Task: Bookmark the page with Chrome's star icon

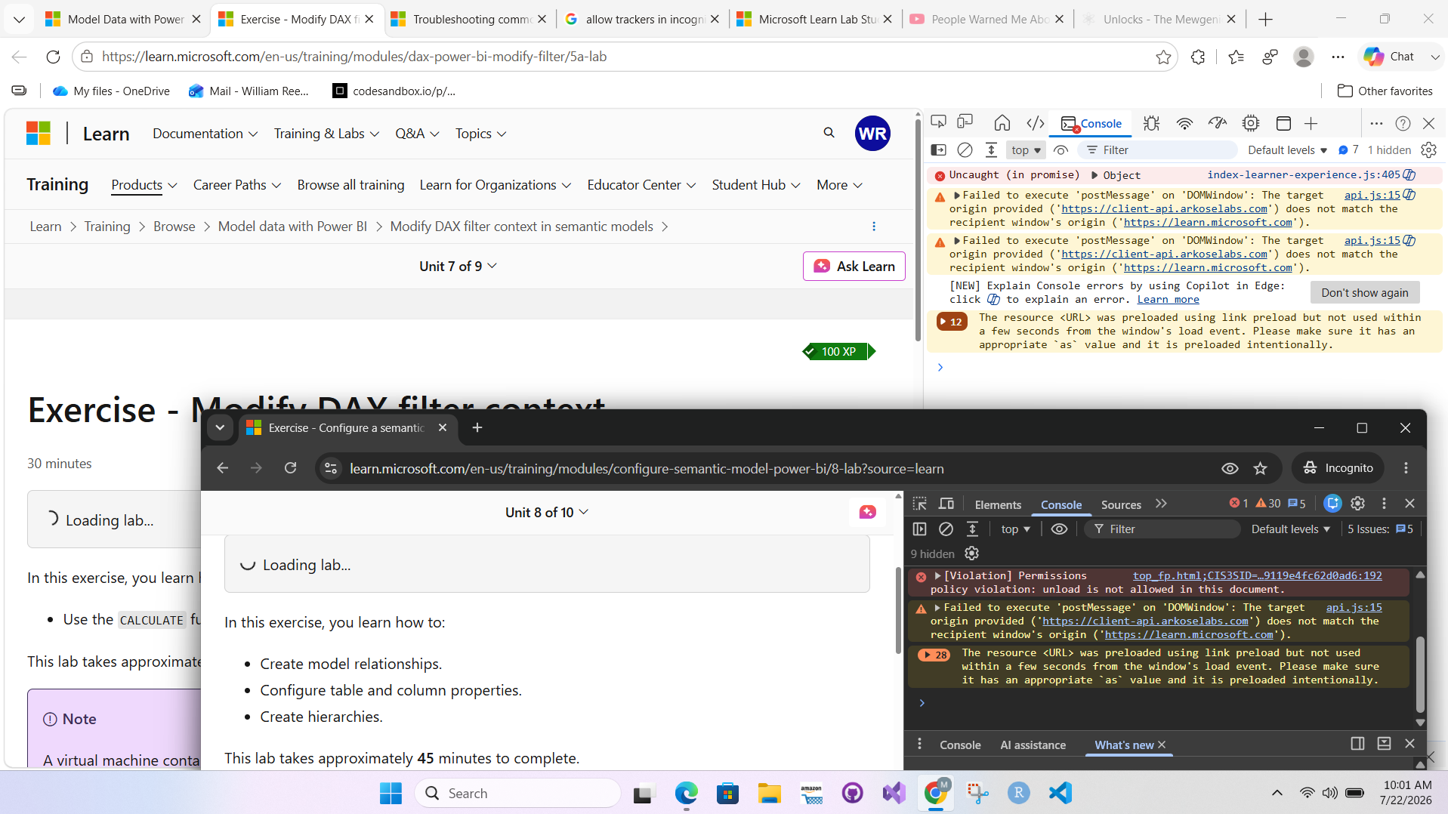Action: pyautogui.click(x=1260, y=468)
